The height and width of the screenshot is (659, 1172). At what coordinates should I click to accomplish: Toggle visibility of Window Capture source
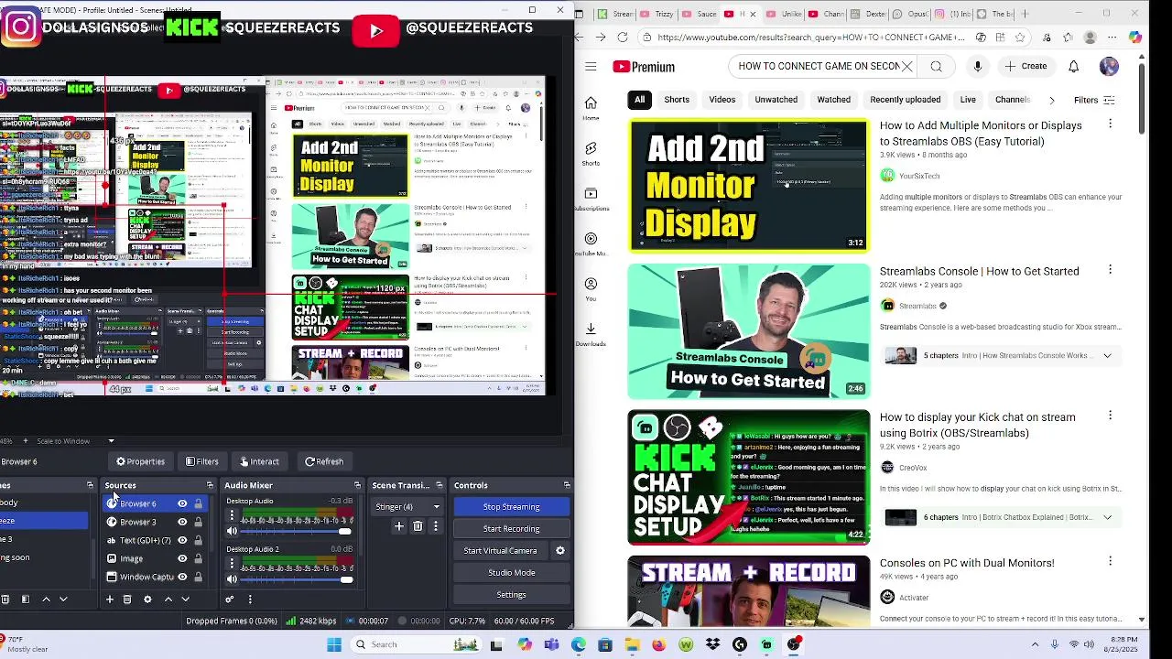coord(182,577)
